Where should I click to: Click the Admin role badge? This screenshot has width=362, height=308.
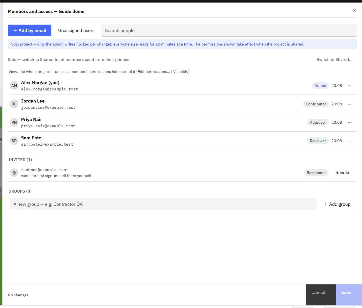point(320,86)
